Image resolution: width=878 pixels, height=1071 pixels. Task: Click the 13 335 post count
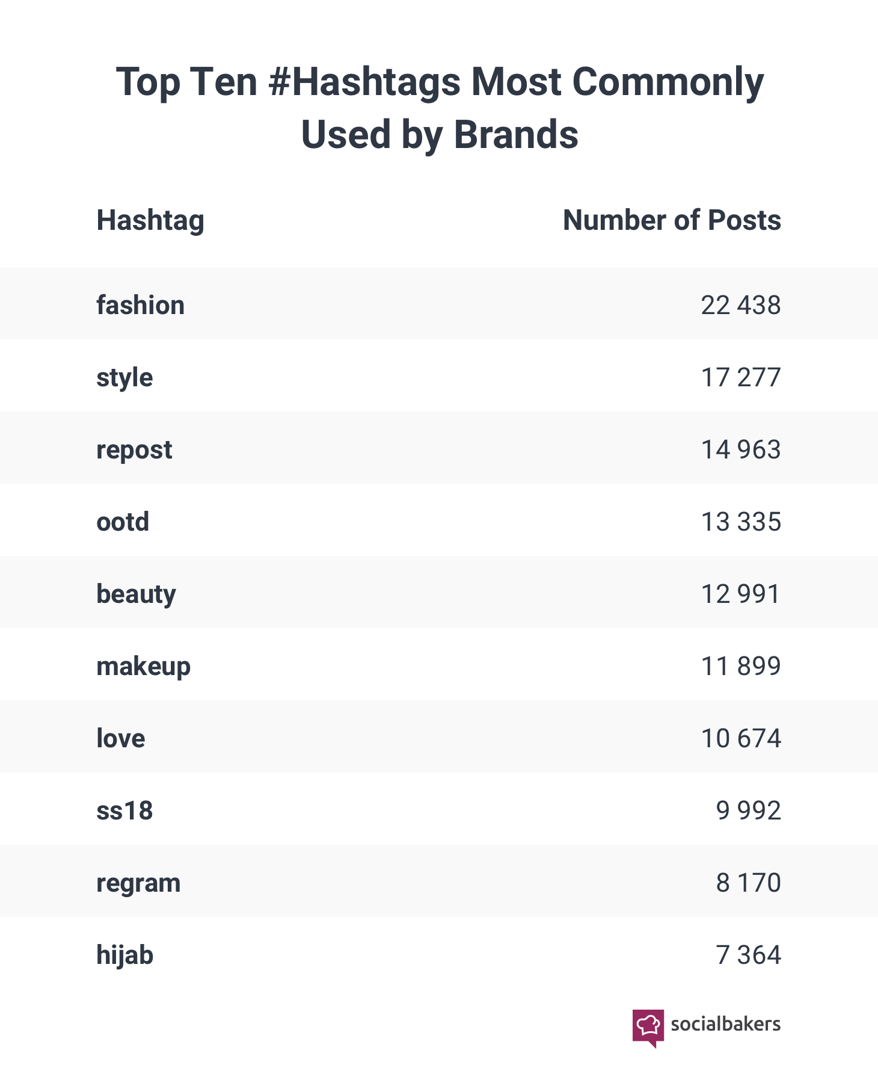coord(740,522)
